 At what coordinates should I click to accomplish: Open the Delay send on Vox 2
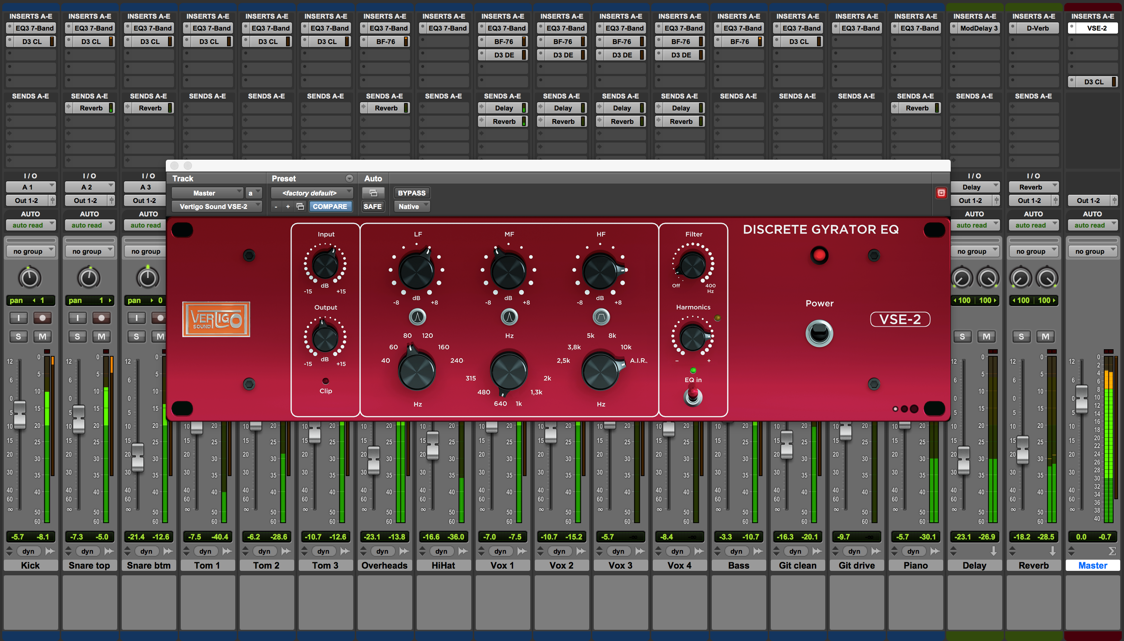562,108
